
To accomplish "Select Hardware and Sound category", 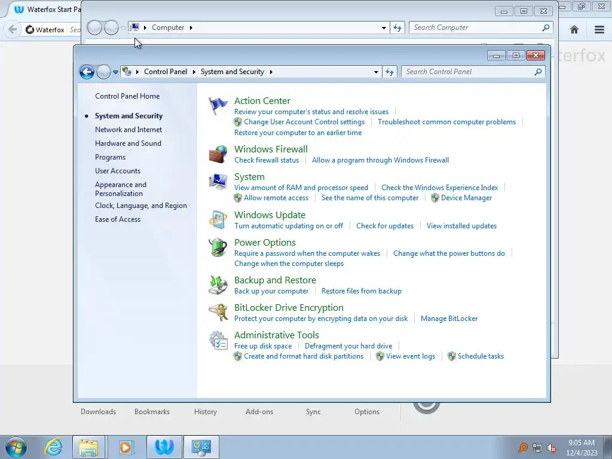I will (x=128, y=143).
